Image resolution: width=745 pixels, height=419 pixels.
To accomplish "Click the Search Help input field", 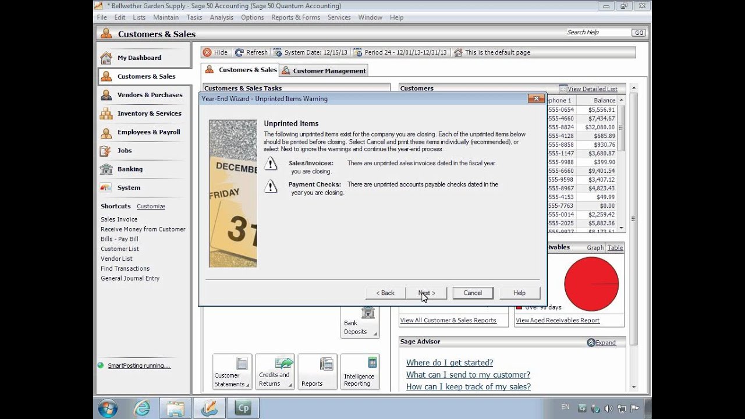I will [x=597, y=33].
